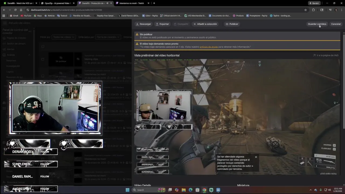Open the Añadir a colección option
The width and height of the screenshot is (345, 194).
tap(205, 24)
